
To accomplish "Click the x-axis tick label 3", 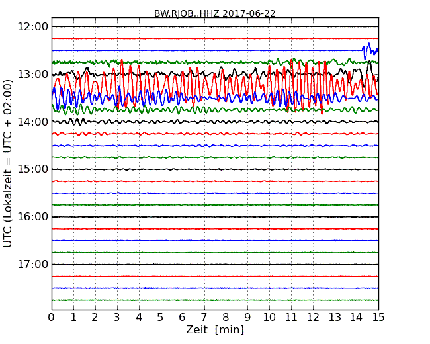I will [117, 318].
